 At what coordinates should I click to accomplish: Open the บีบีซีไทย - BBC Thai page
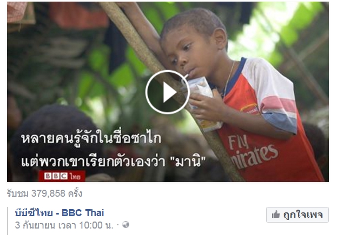(60, 213)
